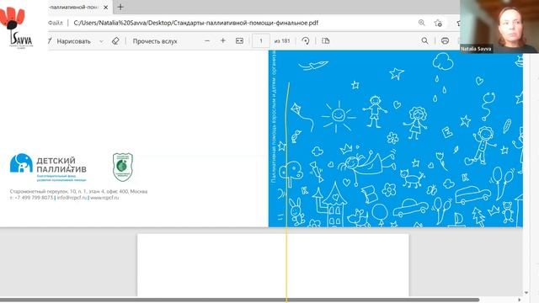The width and height of the screenshot is (539, 303).
Task: Click the page number field
Action: click(261, 41)
